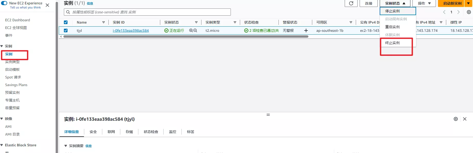Image resolution: width=473 pixels, height=153 pixels.
Task: Click the ap-southeast-1b cell
Action: [x=330, y=30]
